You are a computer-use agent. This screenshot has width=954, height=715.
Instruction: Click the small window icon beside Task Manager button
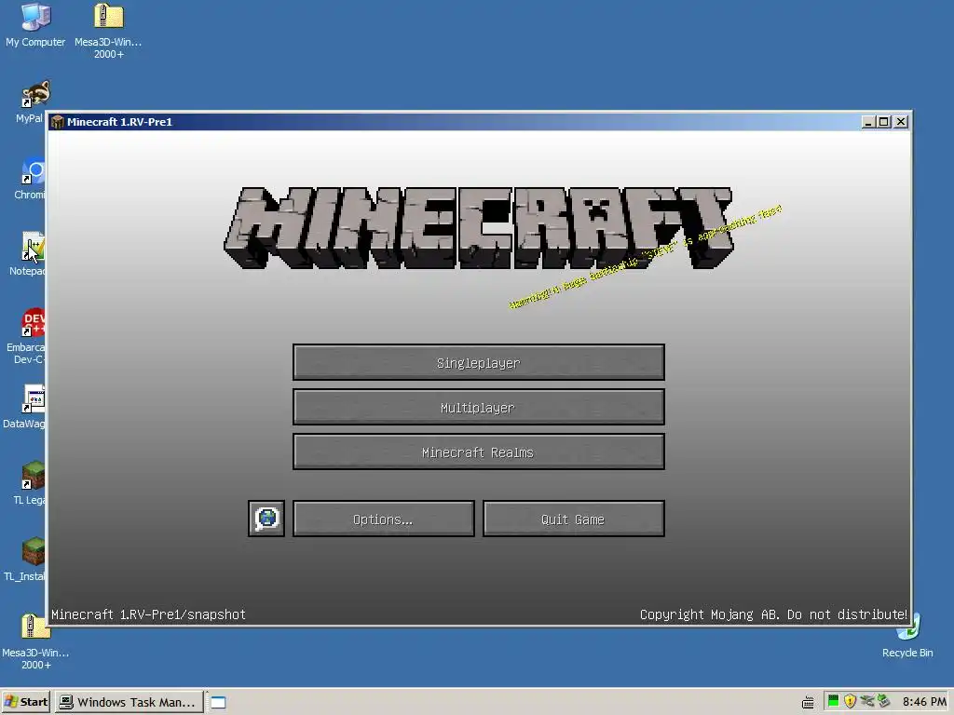click(x=218, y=703)
